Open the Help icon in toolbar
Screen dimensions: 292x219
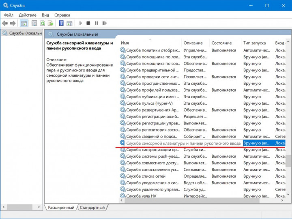[x=61, y=24]
